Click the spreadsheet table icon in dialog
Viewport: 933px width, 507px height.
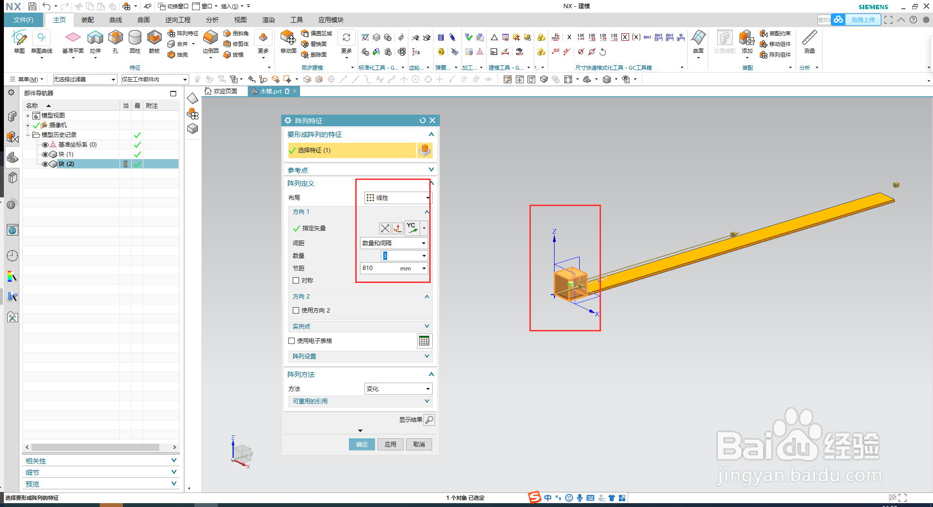tap(424, 341)
